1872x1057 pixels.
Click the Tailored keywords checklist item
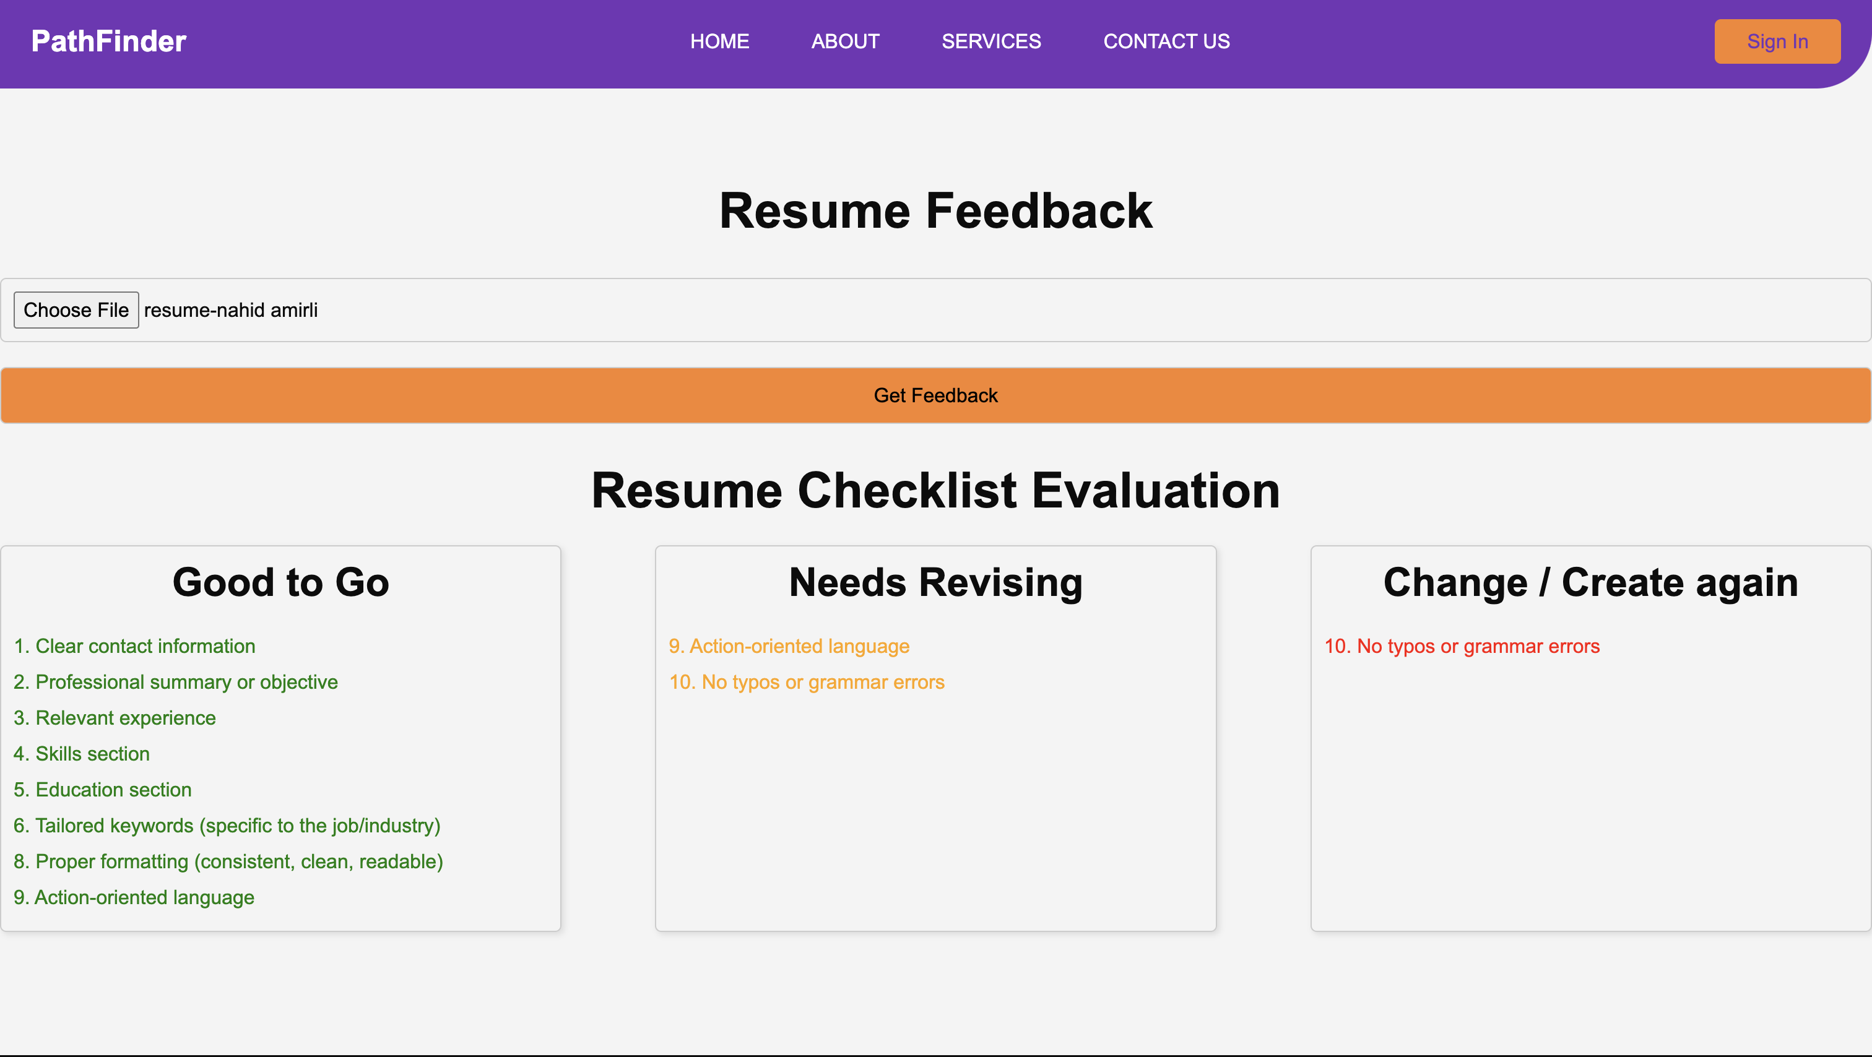point(227,826)
